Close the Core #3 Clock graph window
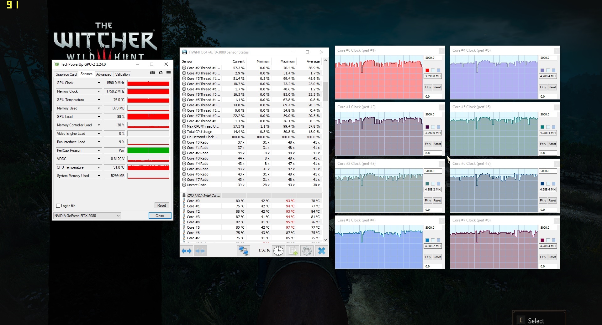 [441, 220]
